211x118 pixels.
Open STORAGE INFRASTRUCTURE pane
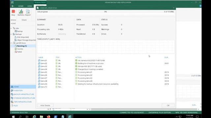(23, 98)
